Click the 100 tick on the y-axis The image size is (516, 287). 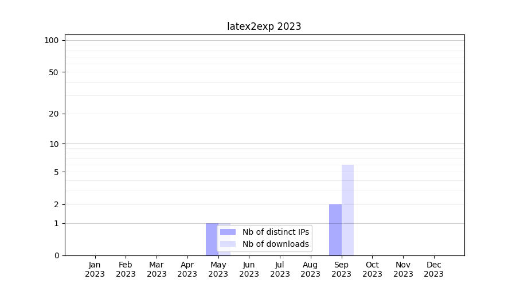[52, 40]
